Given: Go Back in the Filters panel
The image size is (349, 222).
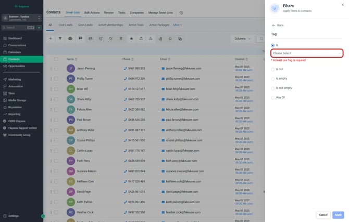Looking at the screenshot, I should point(278,25).
